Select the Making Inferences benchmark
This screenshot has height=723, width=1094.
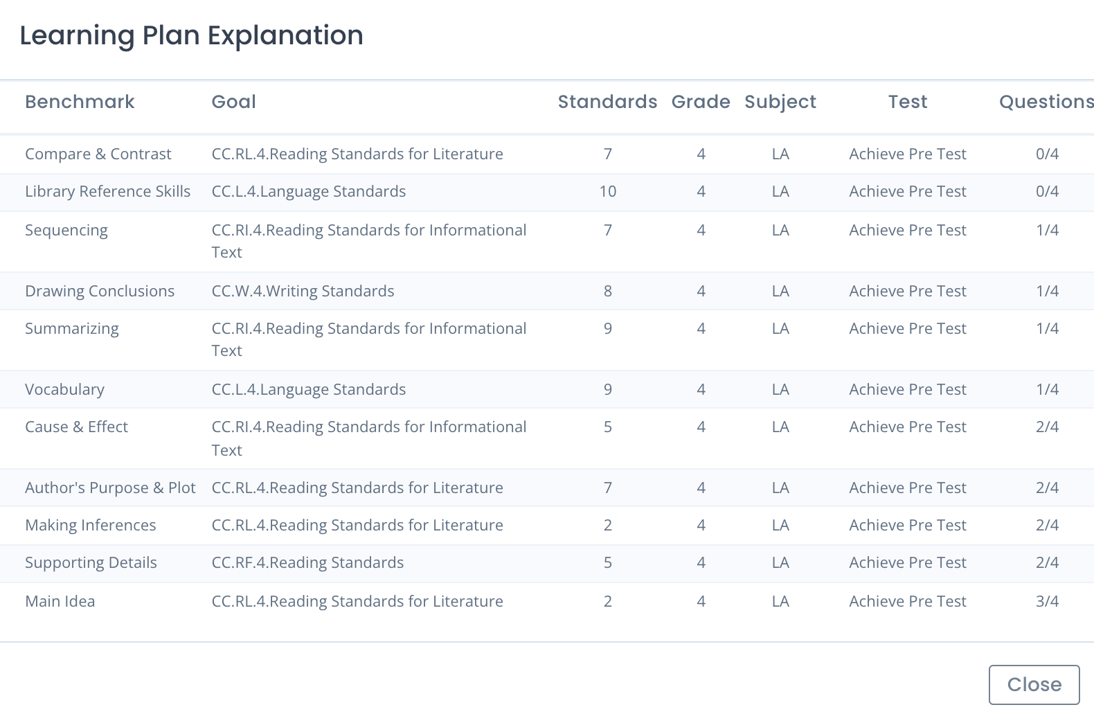click(91, 525)
